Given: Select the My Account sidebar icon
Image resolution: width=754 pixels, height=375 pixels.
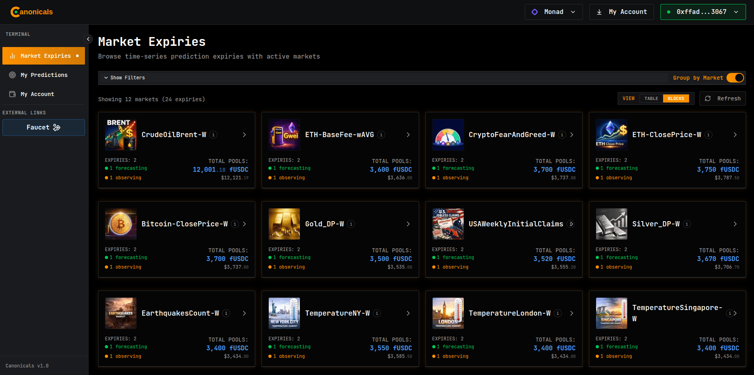Looking at the screenshot, I should tap(12, 94).
